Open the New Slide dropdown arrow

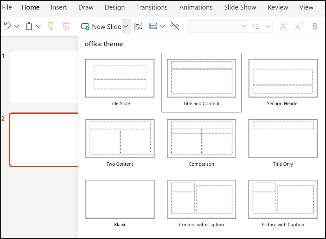click(x=126, y=26)
